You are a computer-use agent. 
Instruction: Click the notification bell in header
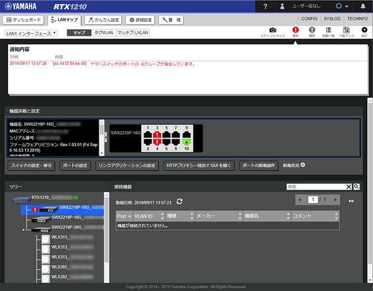[x=362, y=6]
